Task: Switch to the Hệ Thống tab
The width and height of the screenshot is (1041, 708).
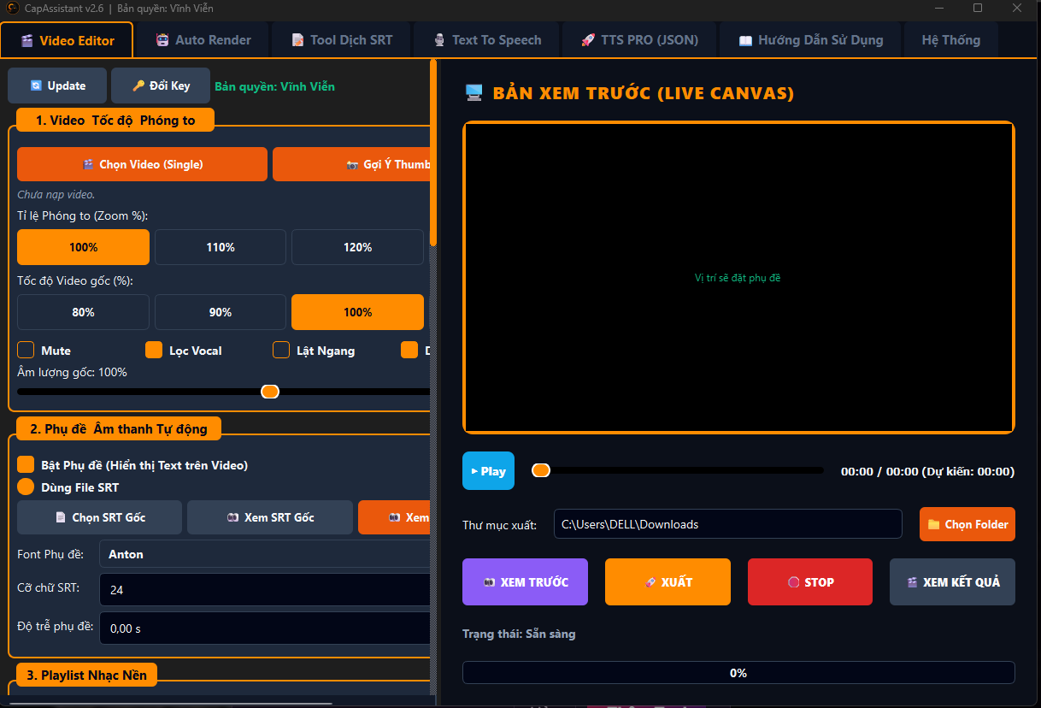Action: (950, 40)
